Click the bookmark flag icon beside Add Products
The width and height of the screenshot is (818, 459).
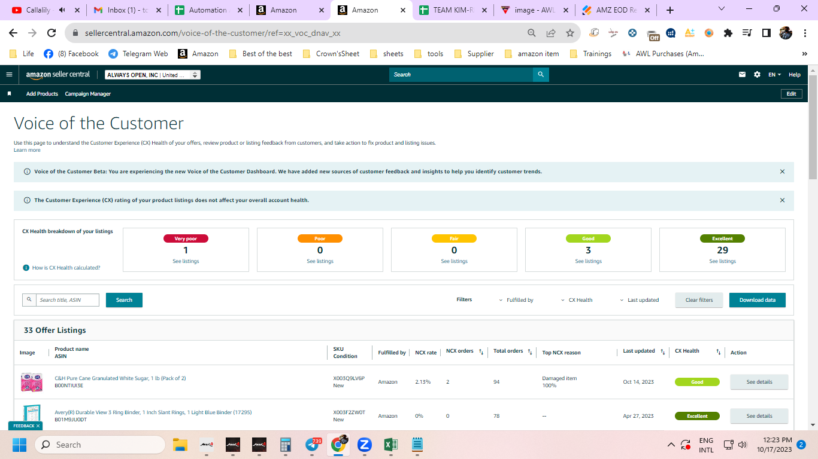click(9, 94)
